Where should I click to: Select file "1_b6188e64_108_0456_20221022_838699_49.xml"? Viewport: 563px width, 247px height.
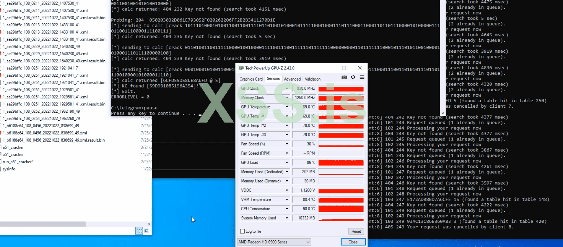45,133
